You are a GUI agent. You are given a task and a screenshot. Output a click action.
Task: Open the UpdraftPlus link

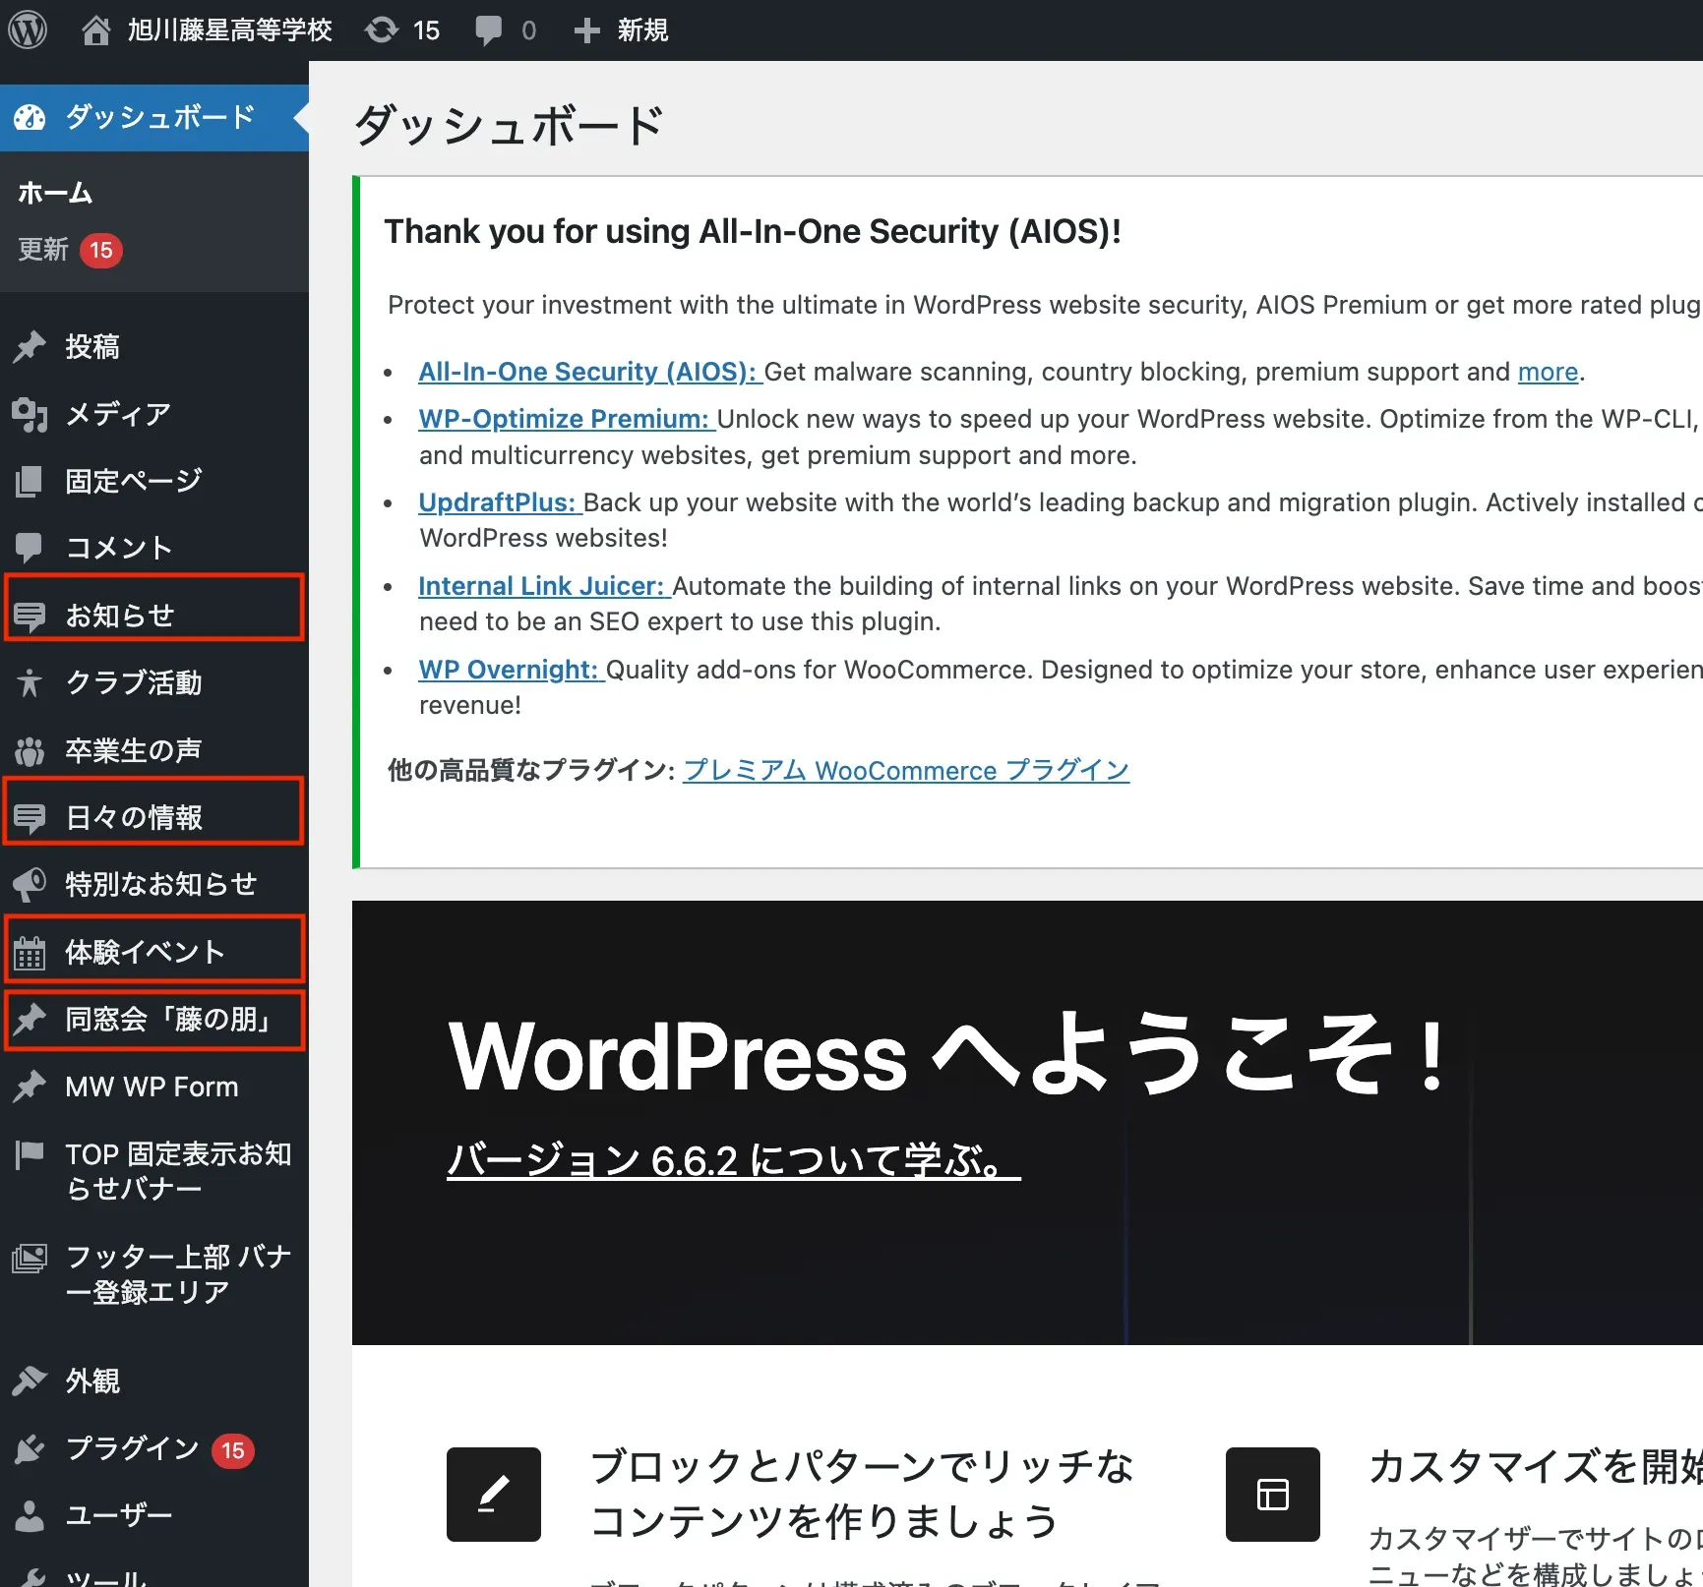(500, 502)
